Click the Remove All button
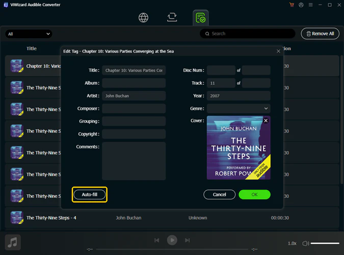 [x=320, y=34]
